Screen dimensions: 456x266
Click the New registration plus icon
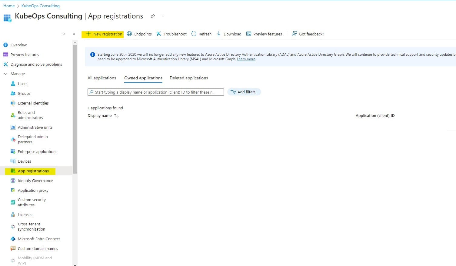(88, 34)
